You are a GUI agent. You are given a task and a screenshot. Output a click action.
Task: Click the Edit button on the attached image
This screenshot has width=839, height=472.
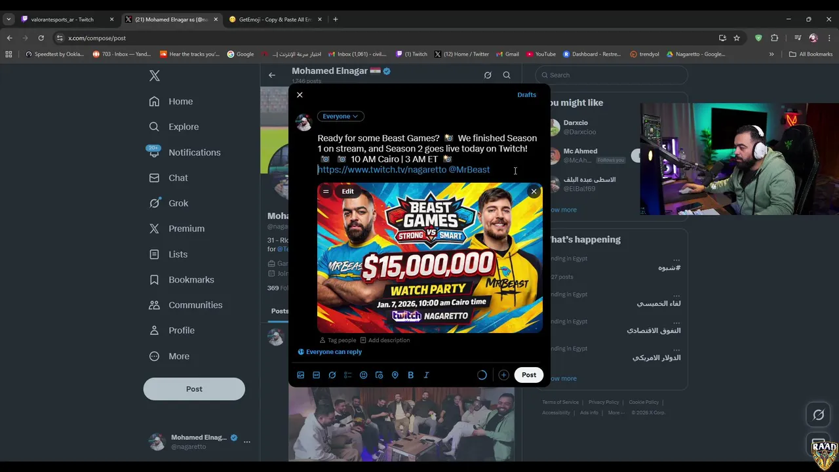pyautogui.click(x=347, y=191)
